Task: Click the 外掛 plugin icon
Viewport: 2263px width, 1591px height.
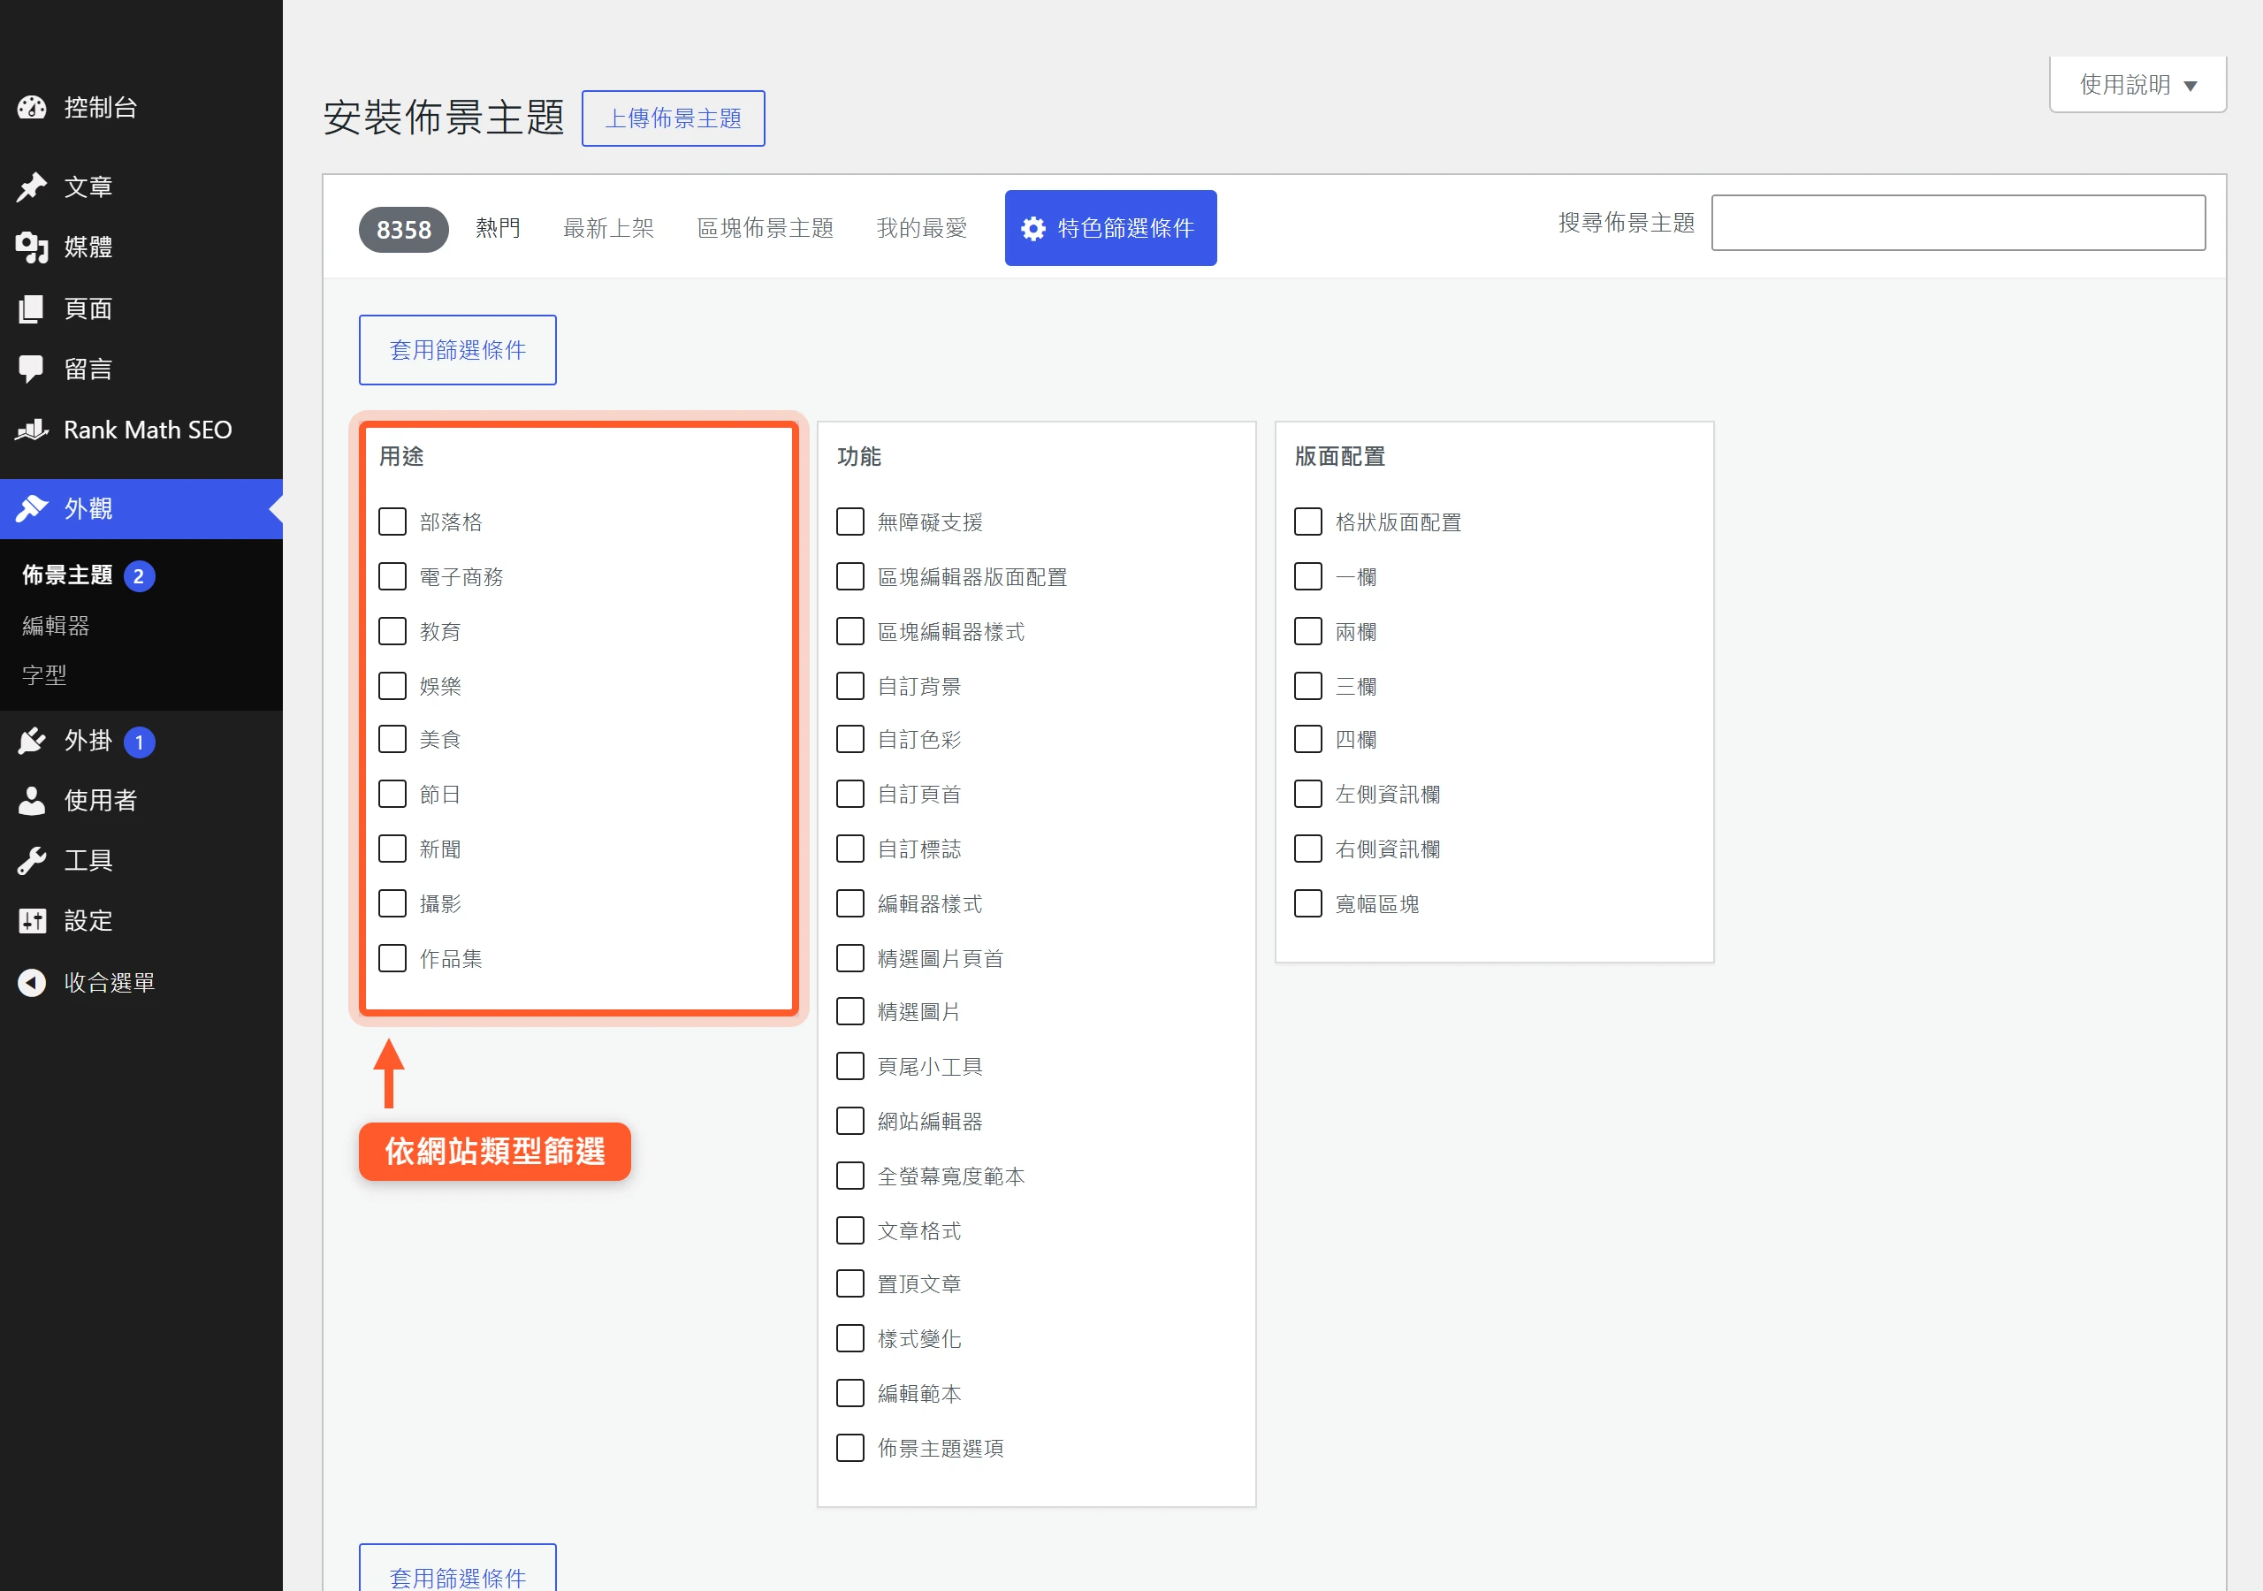Action: [x=32, y=742]
